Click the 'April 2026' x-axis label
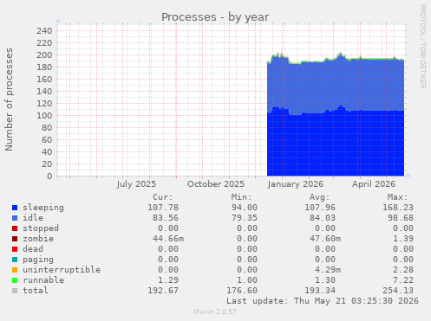 [374, 184]
